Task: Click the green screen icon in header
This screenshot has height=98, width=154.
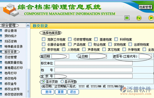Action: (x=127, y=18)
